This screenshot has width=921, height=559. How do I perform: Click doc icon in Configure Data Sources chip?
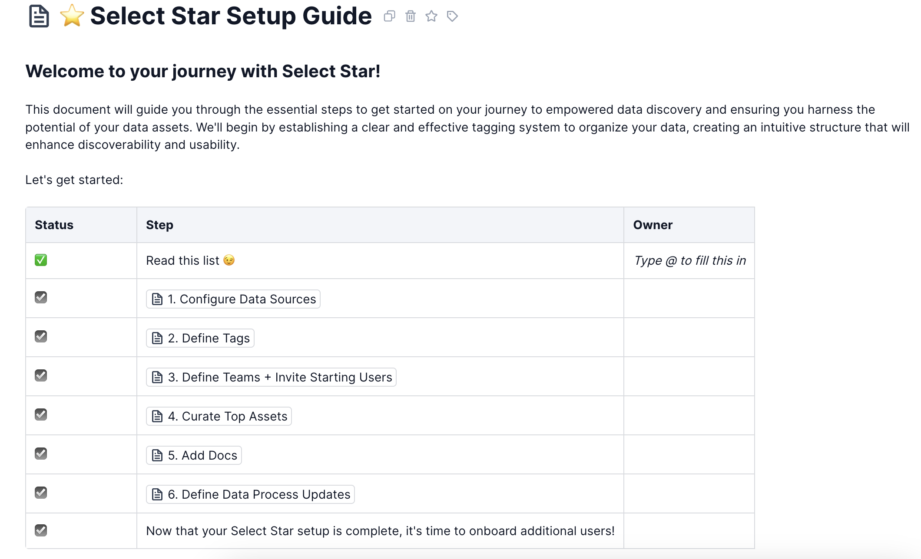pos(157,299)
